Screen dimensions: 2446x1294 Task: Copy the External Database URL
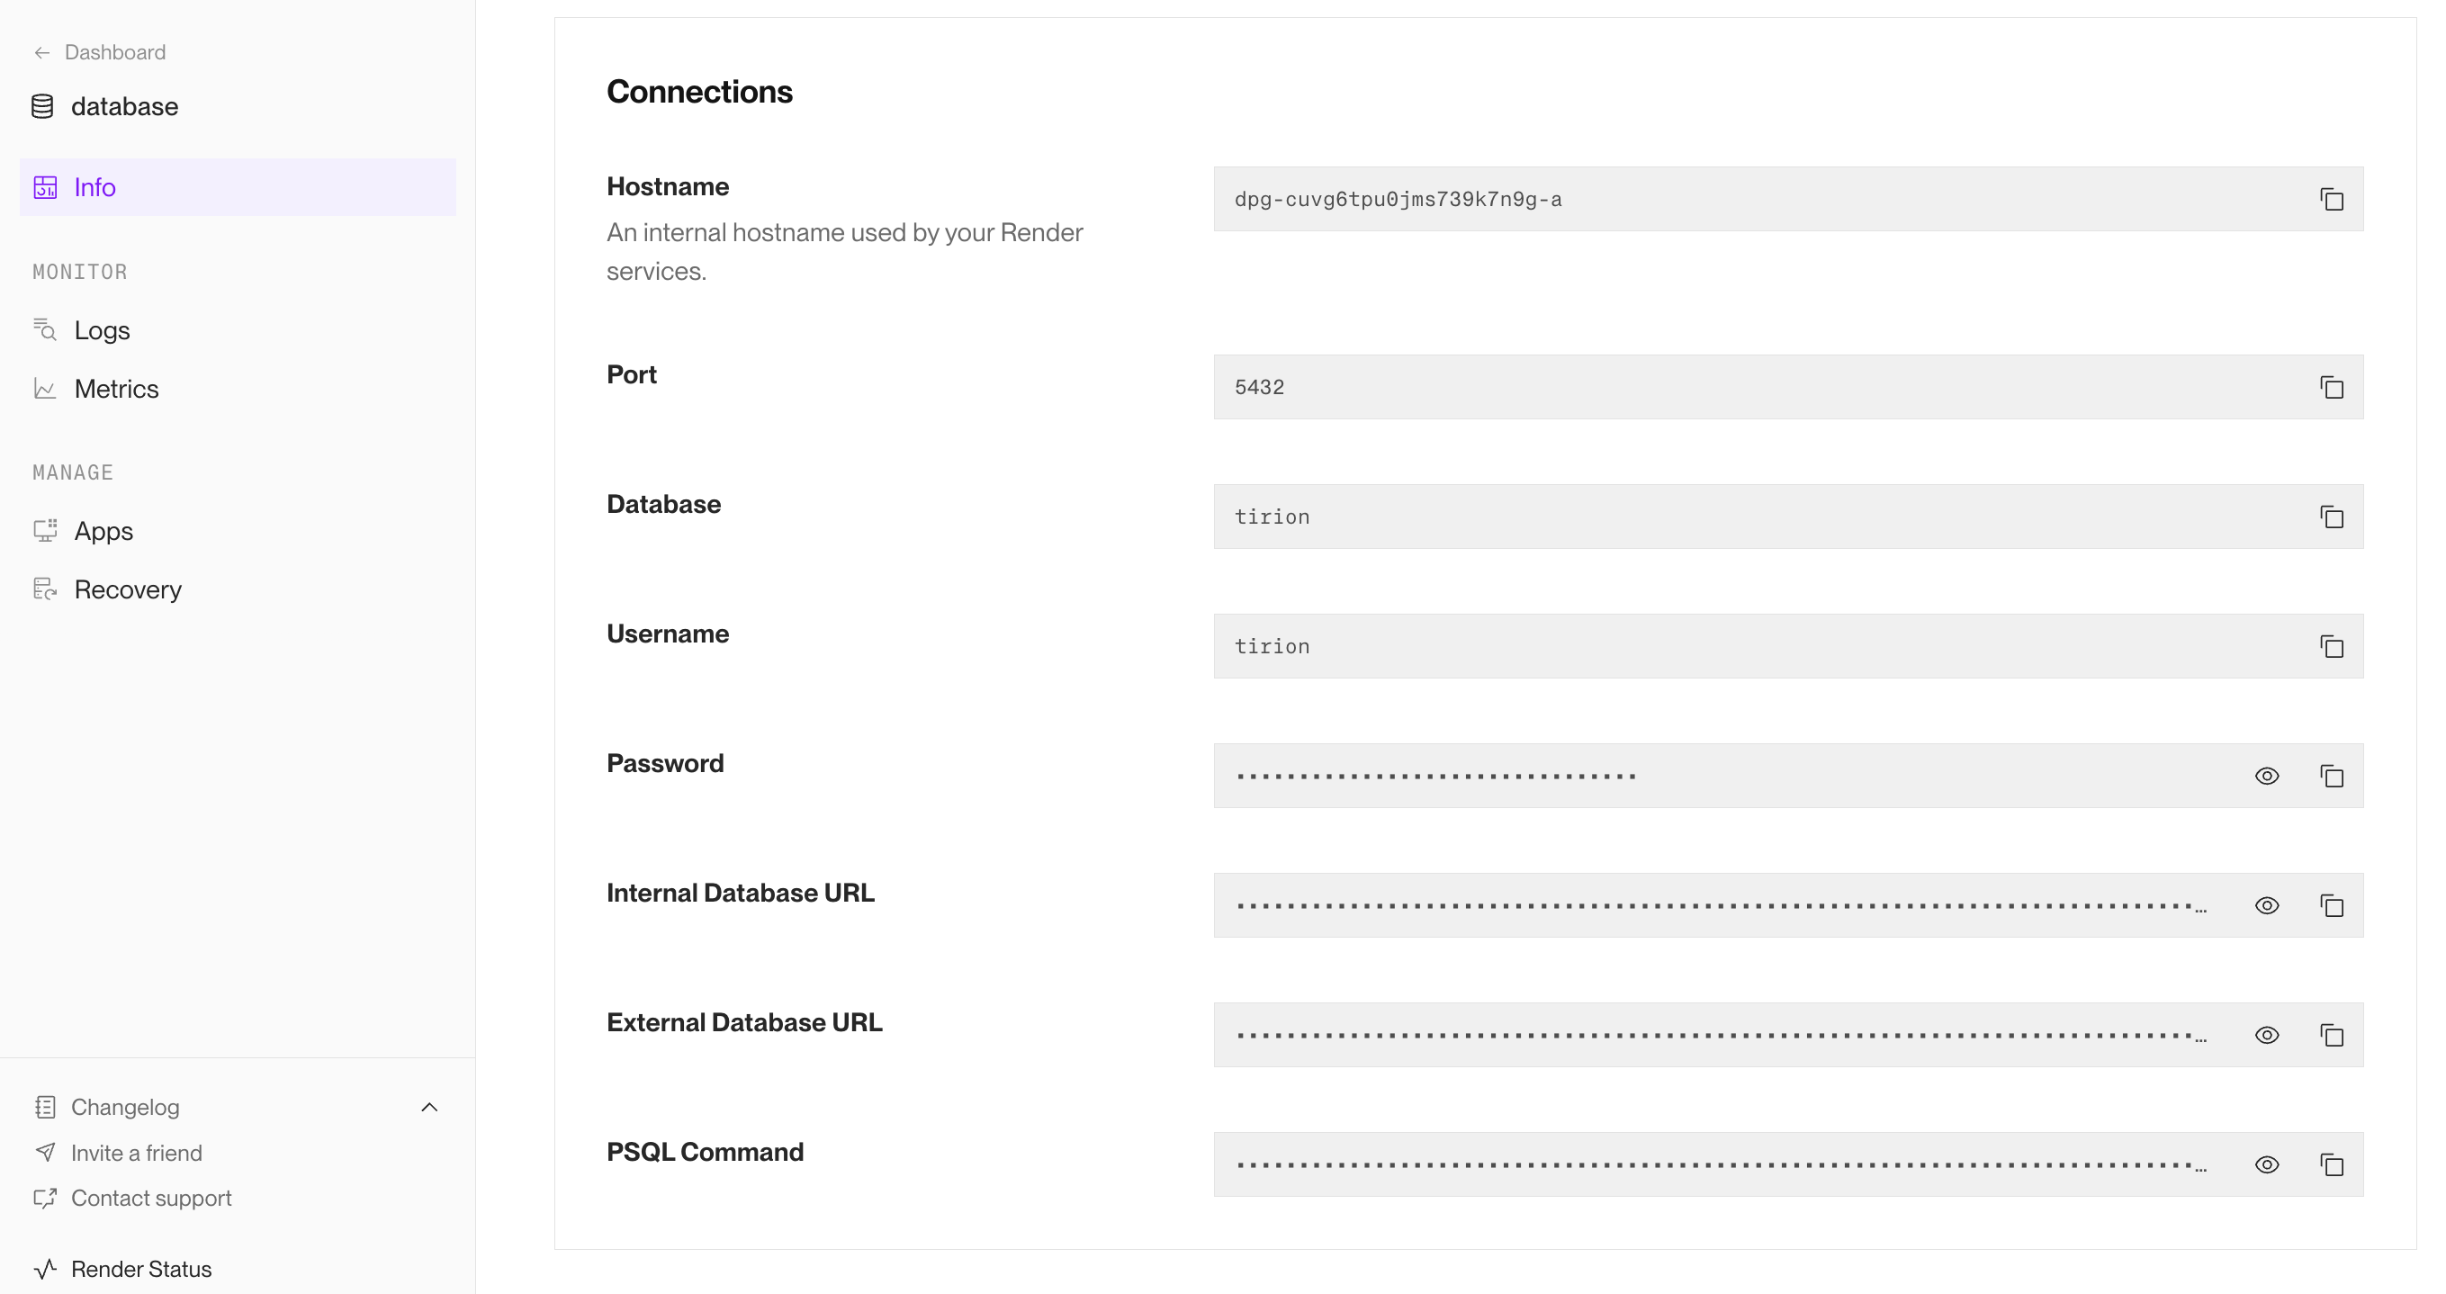(x=2331, y=1036)
